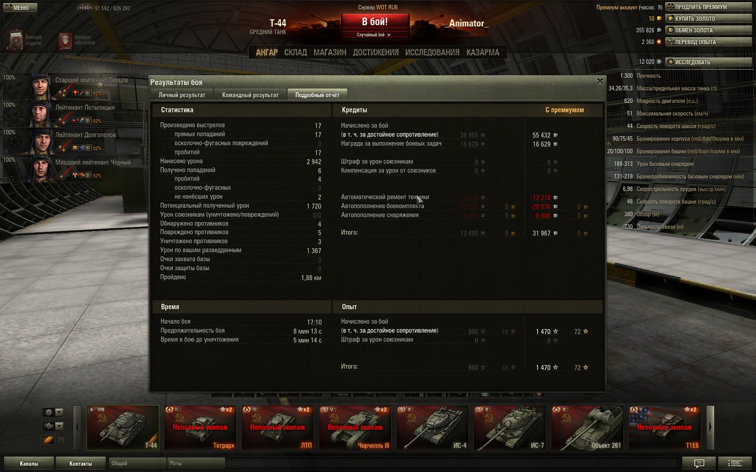Select crew member Старший лейтенант Певцов portrait
The image size is (756, 472).
pos(41,86)
